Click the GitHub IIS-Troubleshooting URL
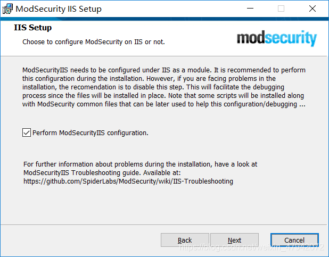The image size is (329, 257). pyautogui.click(x=128, y=181)
